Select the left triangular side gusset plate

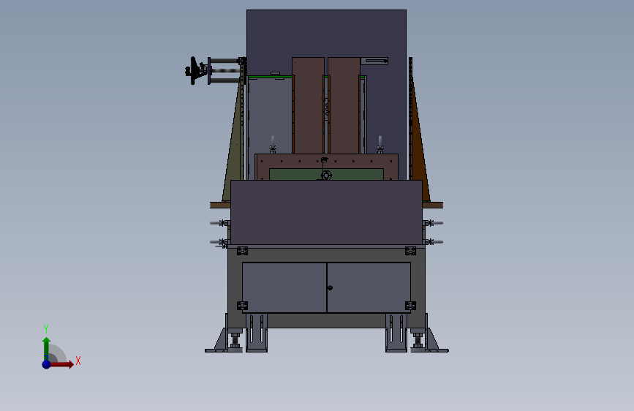[x=234, y=154]
